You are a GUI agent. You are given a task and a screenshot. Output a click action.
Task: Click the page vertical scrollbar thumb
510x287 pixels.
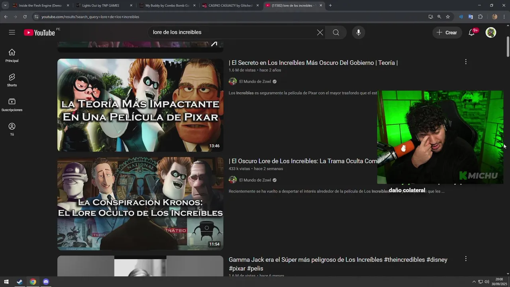[x=508, y=47]
